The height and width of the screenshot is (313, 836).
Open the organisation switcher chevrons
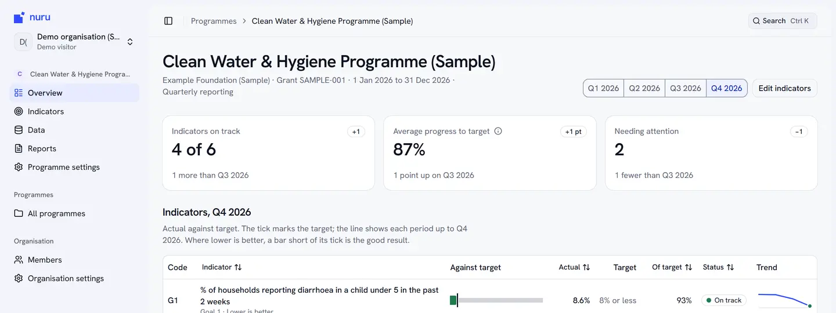(130, 42)
